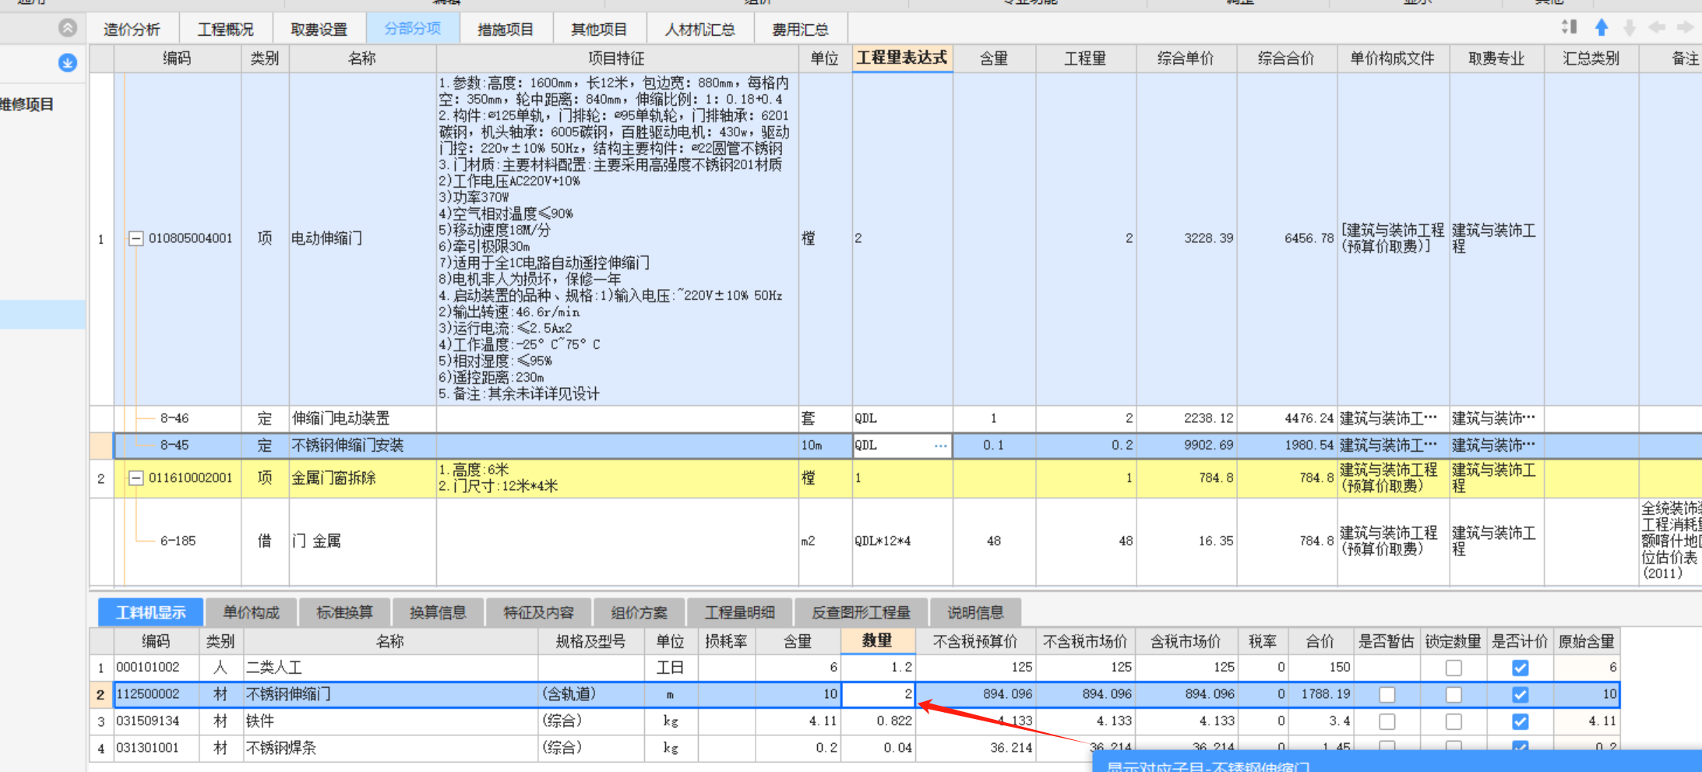Click 数量 column header in lower table
Screen dimensions: 1702x772
(x=877, y=641)
